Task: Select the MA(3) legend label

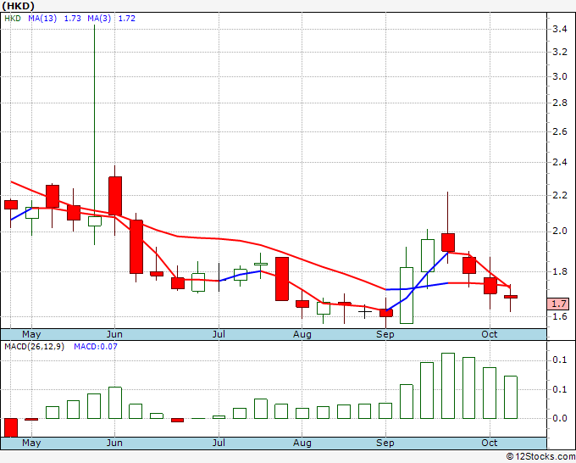Action: [x=99, y=18]
